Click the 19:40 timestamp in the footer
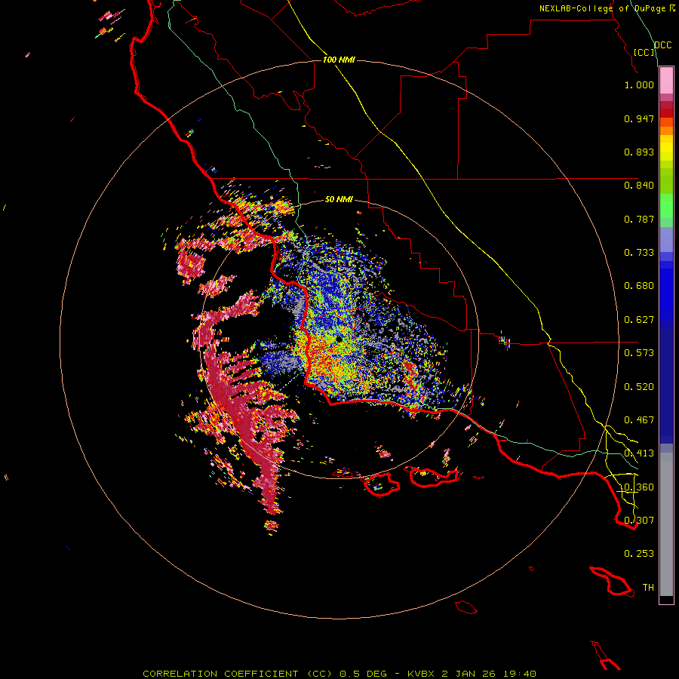 [520, 674]
